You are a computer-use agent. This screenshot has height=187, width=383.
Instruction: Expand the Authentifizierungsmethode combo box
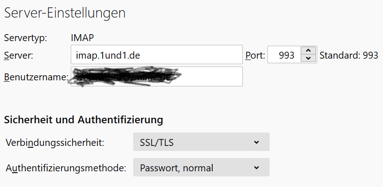201,168
